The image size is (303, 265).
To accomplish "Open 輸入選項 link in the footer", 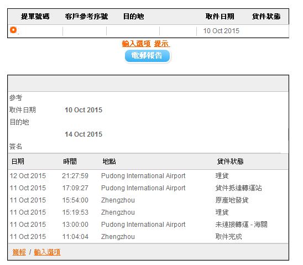I will (x=47, y=252).
